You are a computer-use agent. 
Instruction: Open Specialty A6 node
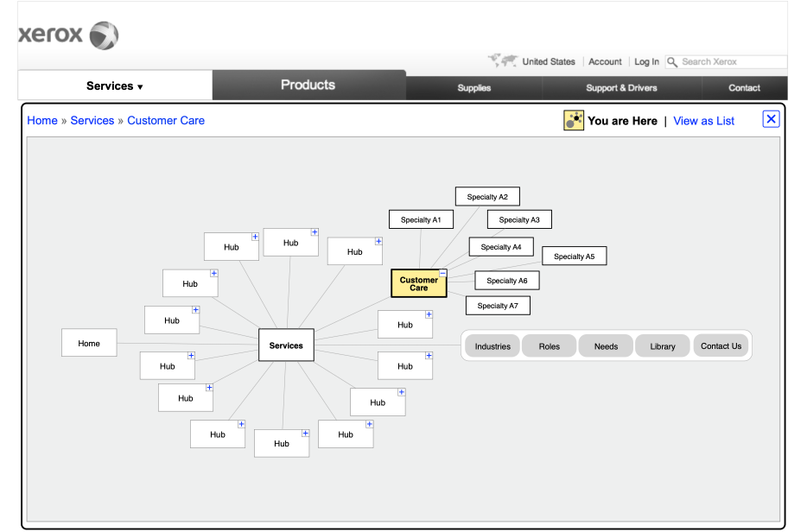point(507,281)
